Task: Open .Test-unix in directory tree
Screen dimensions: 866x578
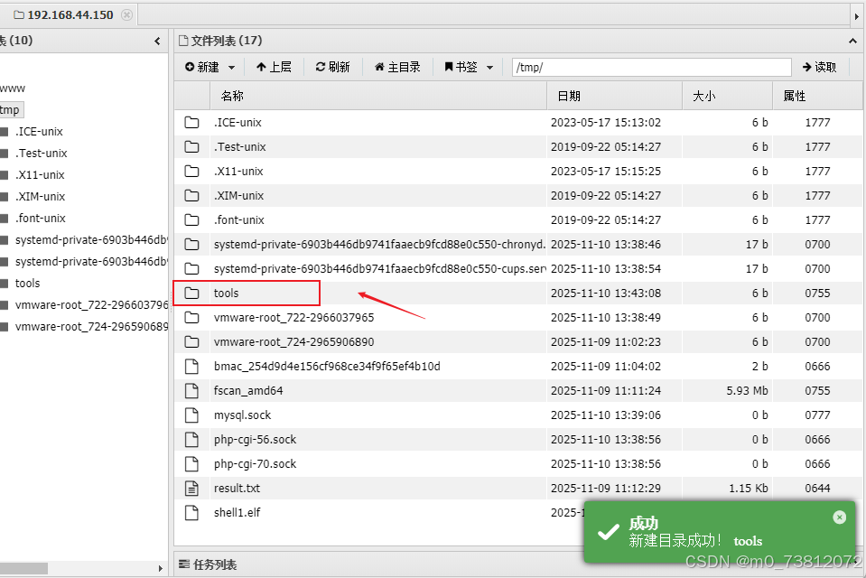Action: click(x=41, y=153)
